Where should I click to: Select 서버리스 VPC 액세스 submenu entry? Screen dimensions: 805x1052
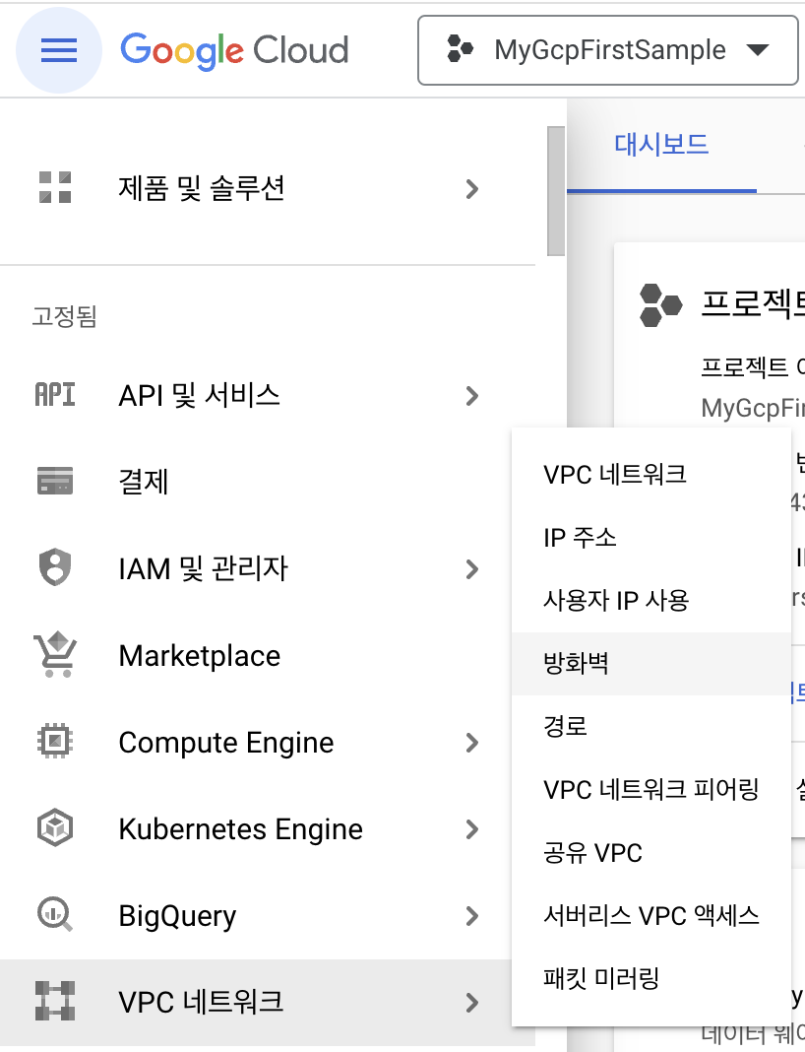point(650,916)
